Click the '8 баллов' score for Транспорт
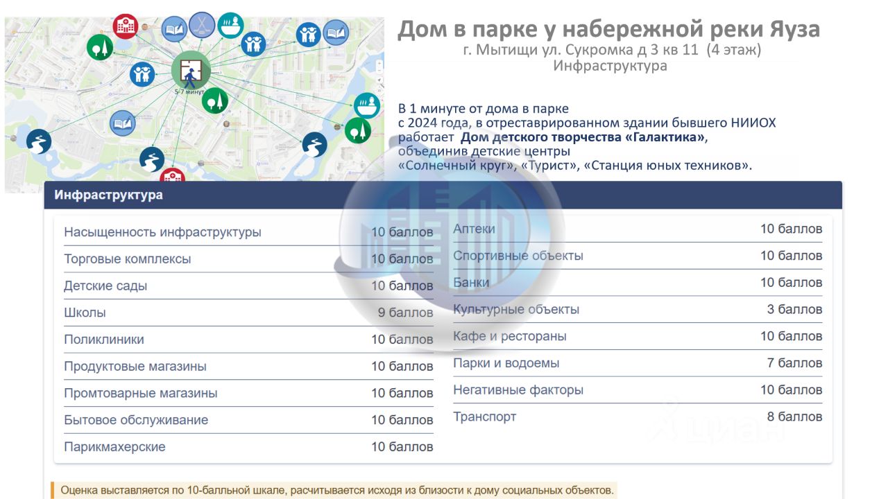888x499 pixels. (x=795, y=417)
